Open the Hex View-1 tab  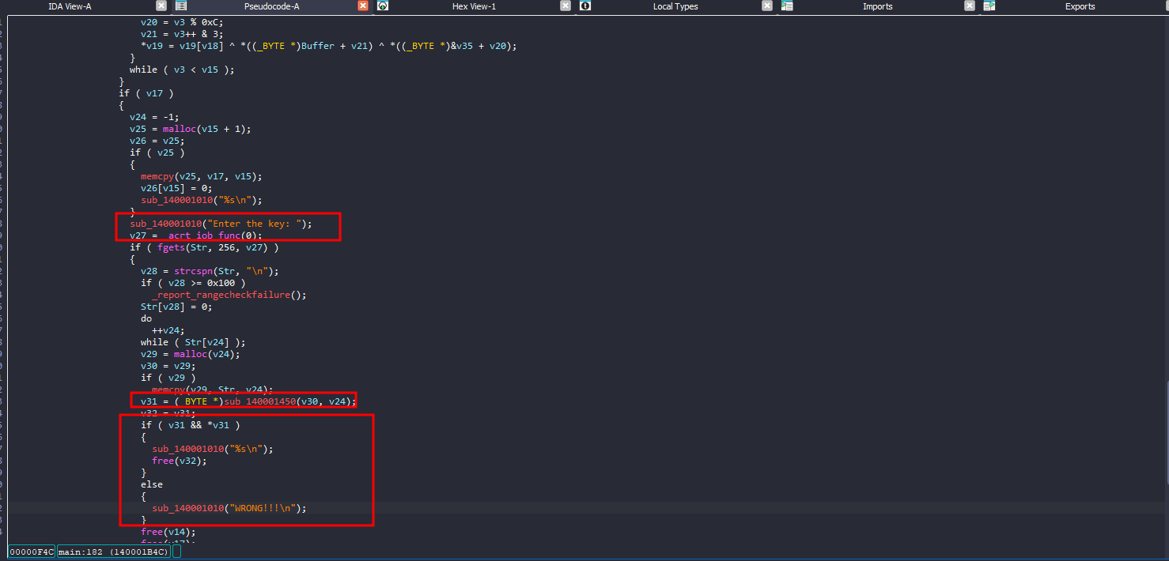[474, 6]
